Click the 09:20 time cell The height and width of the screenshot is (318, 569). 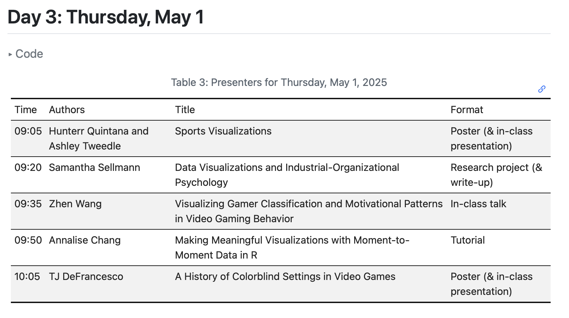point(28,167)
